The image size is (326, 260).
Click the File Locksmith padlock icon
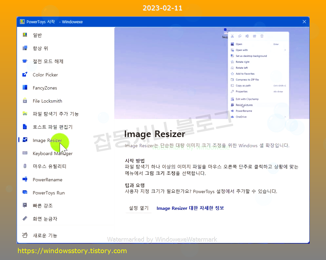(x=25, y=101)
